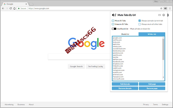Open the help question mark icon
The height and width of the screenshot is (108, 173).
[164, 15]
